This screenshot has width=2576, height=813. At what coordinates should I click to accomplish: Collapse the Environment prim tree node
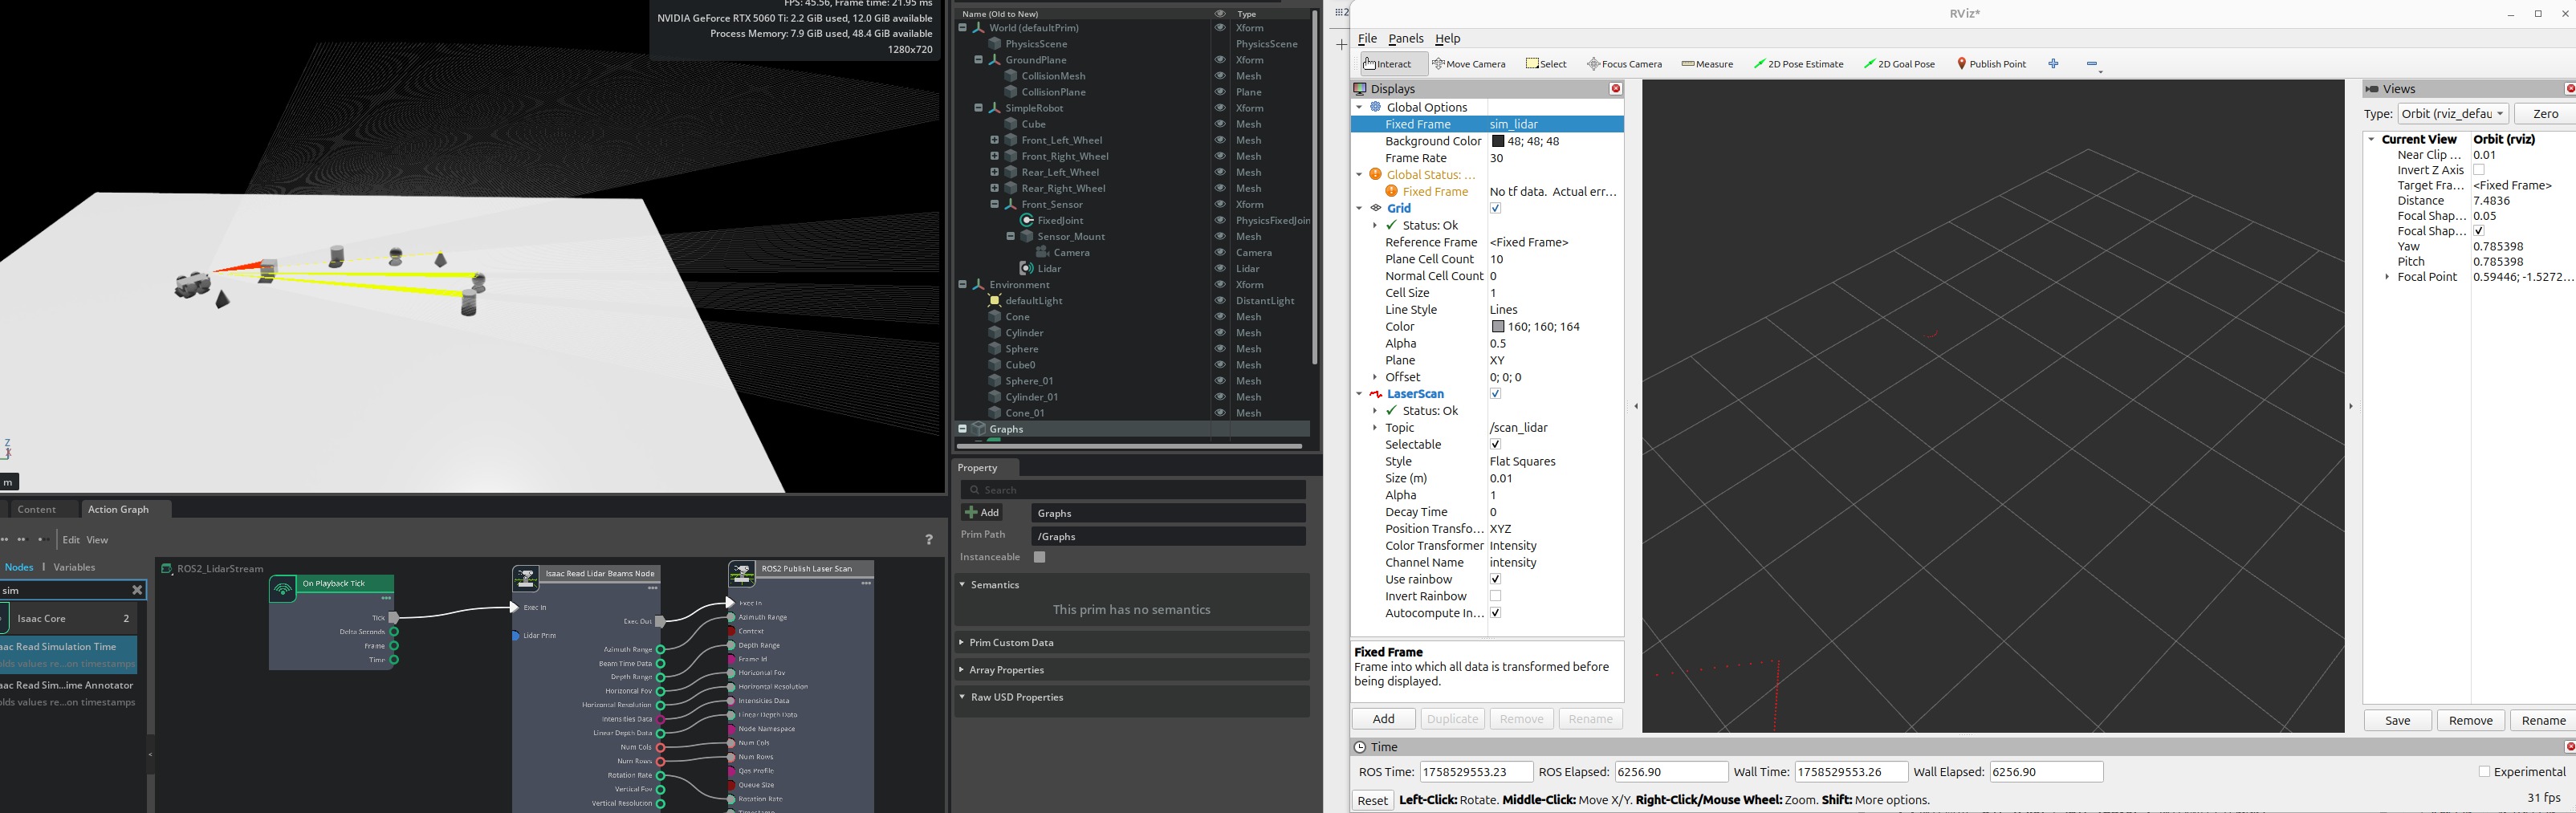pos(963,284)
